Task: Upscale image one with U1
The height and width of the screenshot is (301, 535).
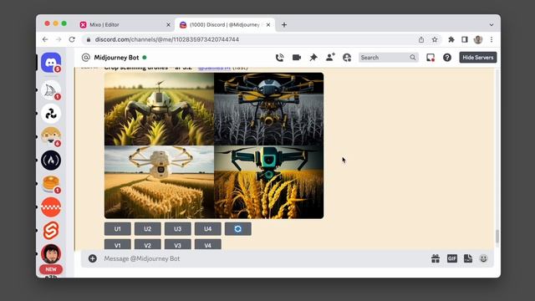Action: [117, 229]
